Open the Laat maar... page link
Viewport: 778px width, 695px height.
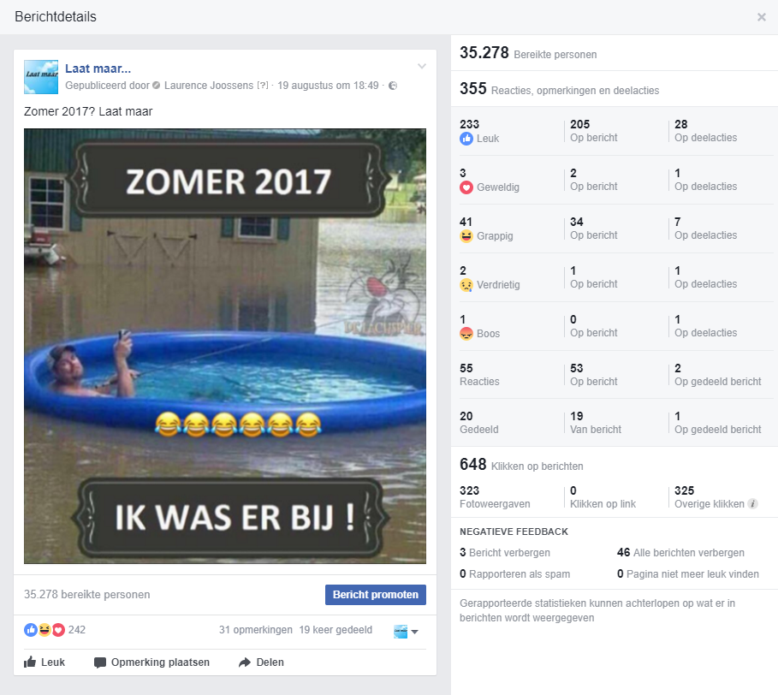[x=98, y=68]
